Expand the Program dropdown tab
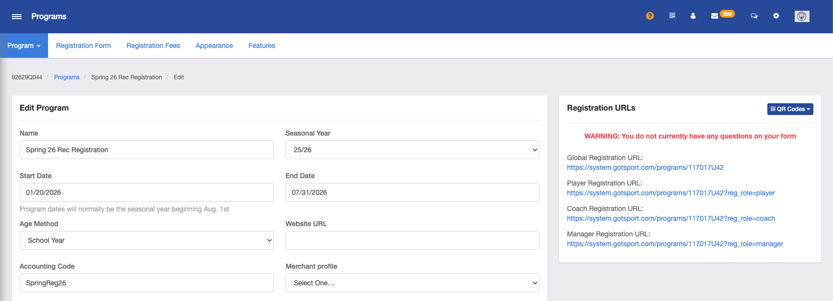 [x=24, y=46]
